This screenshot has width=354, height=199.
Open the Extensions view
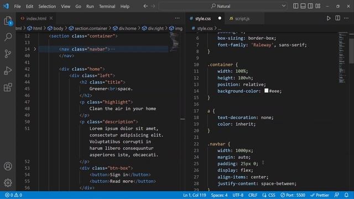pyautogui.click(x=8, y=87)
